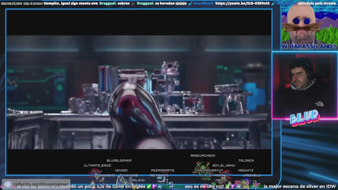Viewport: 338px width, 190px height.
Task: Click the Eggman avatar image with glasses
Action: click(302, 25)
